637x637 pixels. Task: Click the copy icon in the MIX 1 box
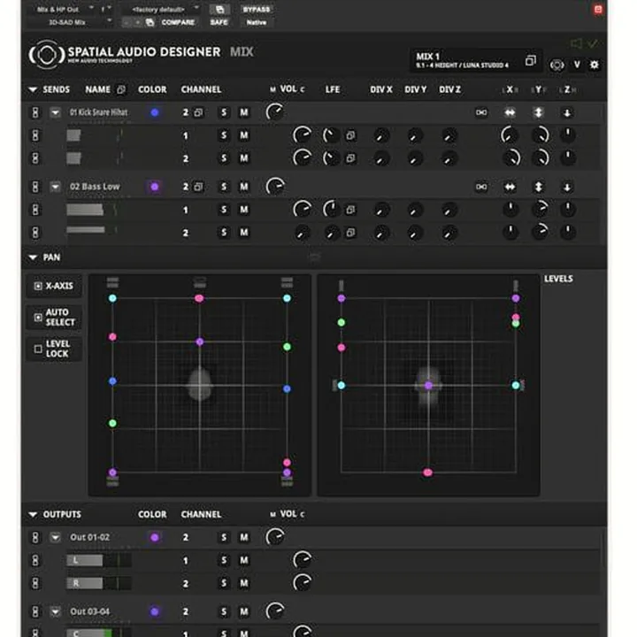[531, 60]
